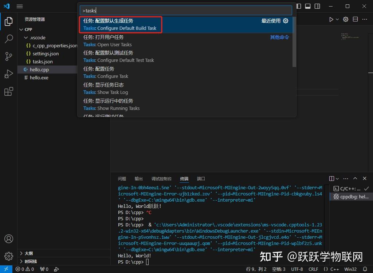The image size is (373, 273).
Task: Toggle primary sidebar visibility at top right
Action: coord(298,6)
